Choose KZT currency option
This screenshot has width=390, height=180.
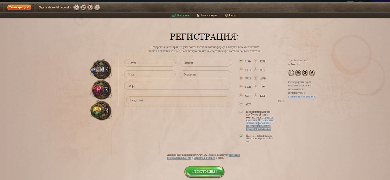coord(256,95)
